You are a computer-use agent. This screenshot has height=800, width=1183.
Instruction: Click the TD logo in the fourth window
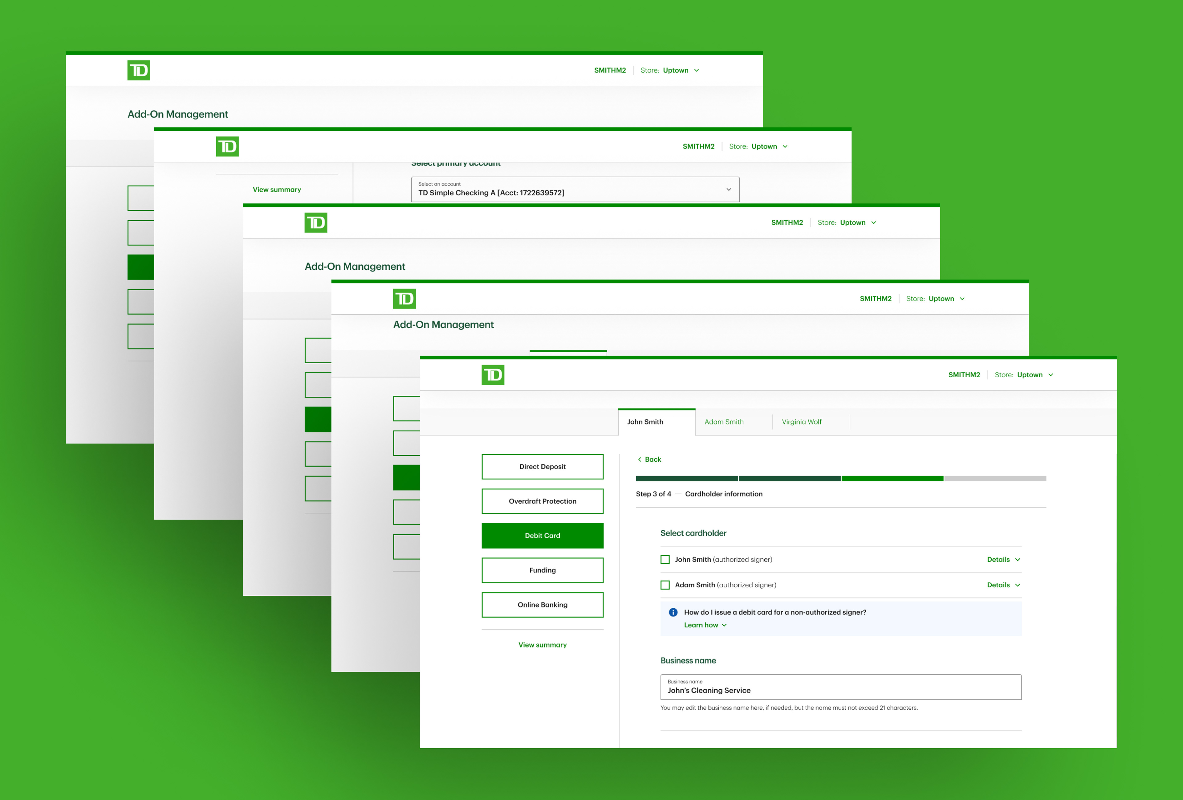tap(404, 299)
